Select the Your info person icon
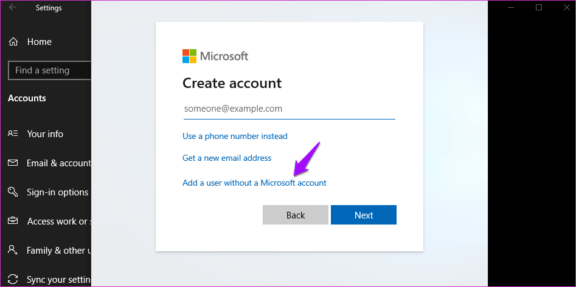The height and width of the screenshot is (287, 576). 13,133
